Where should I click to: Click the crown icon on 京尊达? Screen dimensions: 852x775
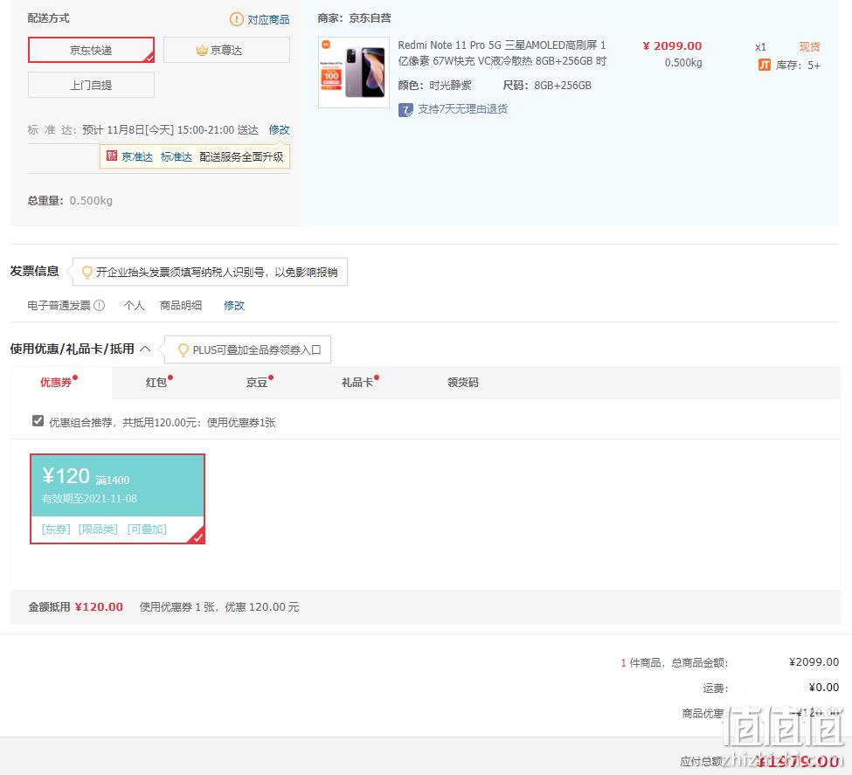point(202,50)
